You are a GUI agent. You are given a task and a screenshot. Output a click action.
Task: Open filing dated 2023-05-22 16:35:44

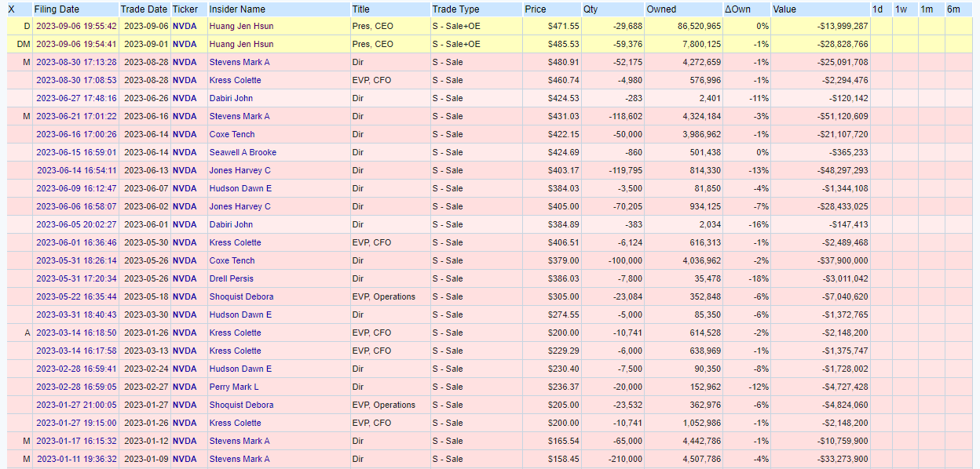76,296
